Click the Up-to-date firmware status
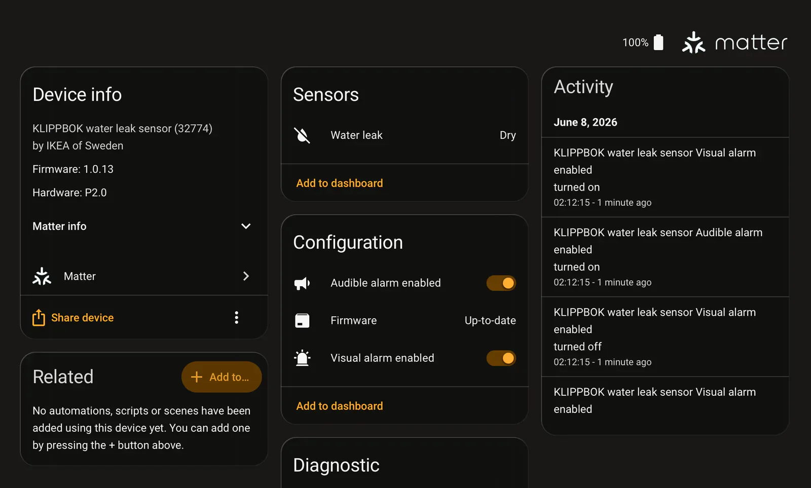The width and height of the screenshot is (811, 488). (490, 321)
